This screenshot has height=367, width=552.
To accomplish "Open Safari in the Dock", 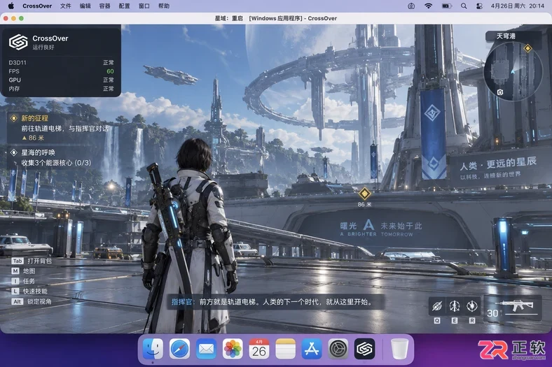I will coord(179,349).
